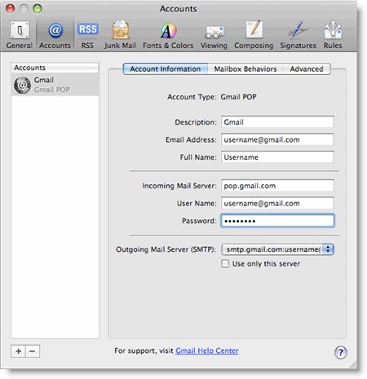This screenshot has width=367, height=379.
Task: Click the Account Type Gmail POP value
Action: tap(238, 97)
